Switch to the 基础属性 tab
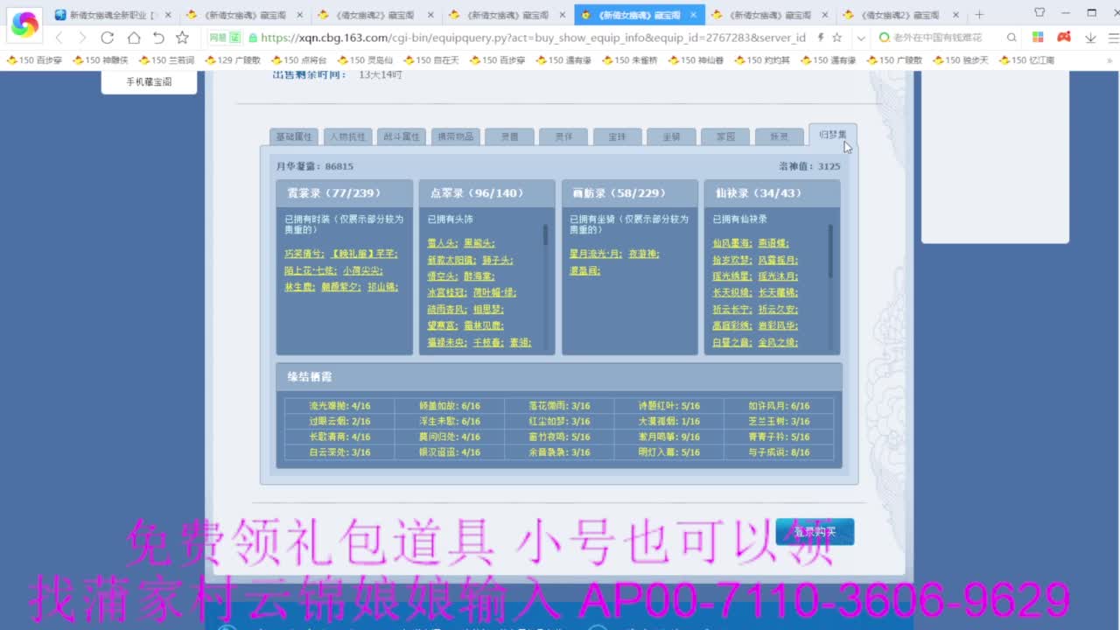The height and width of the screenshot is (630, 1120). coord(294,136)
